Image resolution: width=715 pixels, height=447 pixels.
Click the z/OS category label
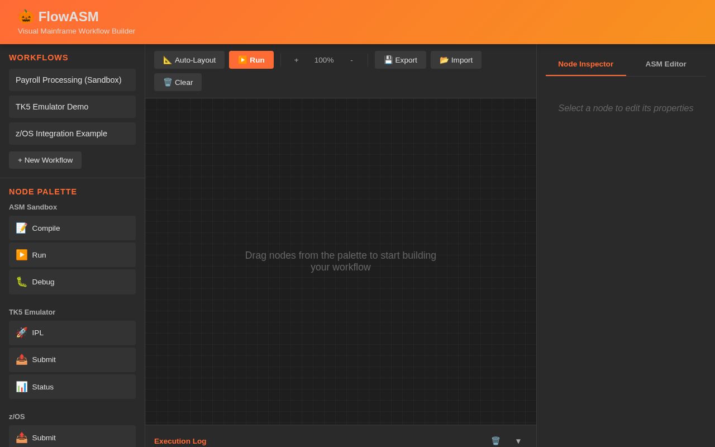[x=17, y=416]
